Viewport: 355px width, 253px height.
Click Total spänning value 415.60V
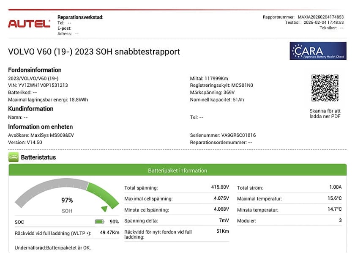click(220, 187)
